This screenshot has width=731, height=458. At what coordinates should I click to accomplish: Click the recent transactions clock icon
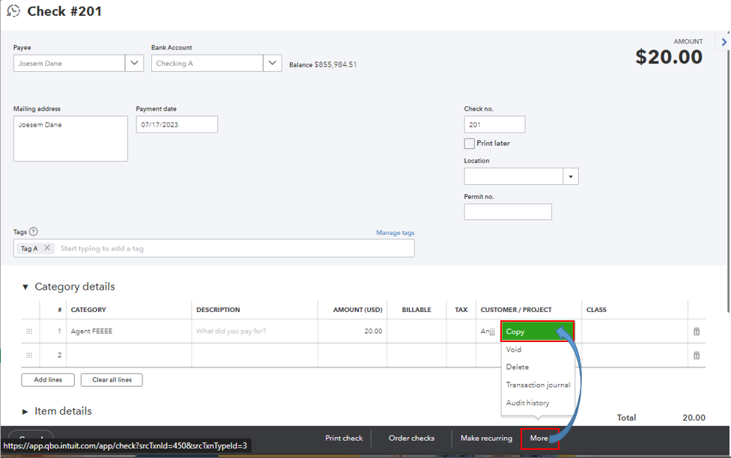click(13, 11)
